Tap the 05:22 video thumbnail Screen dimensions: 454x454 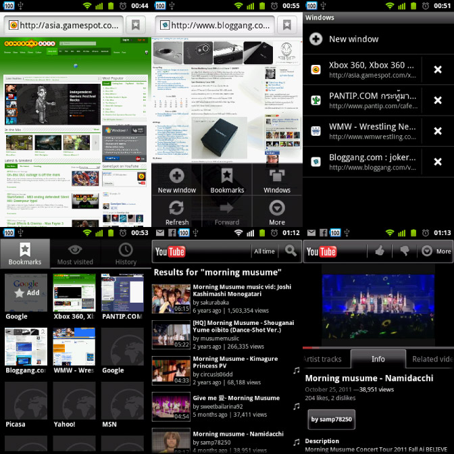[171, 334]
